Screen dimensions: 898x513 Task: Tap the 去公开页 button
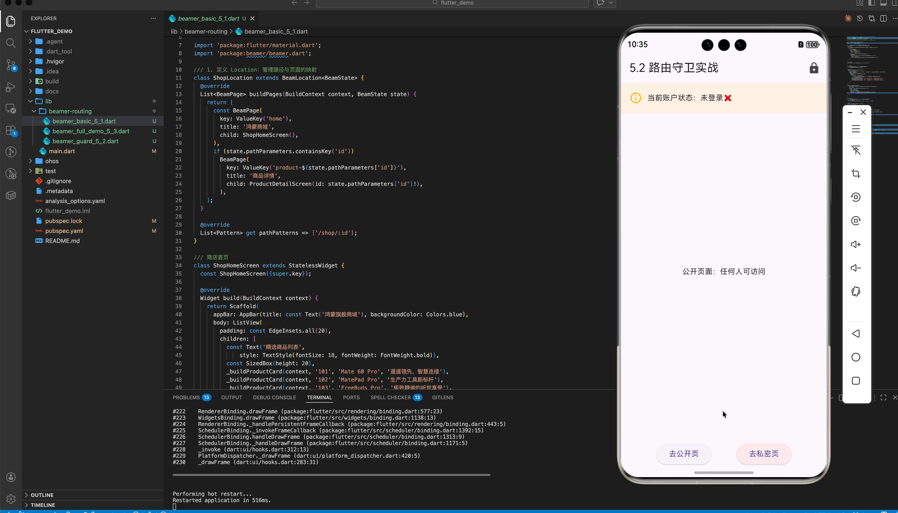coord(683,454)
